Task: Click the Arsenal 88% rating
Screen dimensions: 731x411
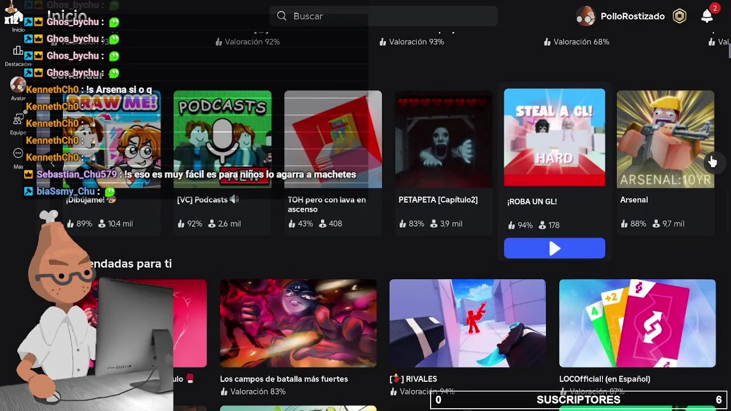Action: [x=633, y=224]
